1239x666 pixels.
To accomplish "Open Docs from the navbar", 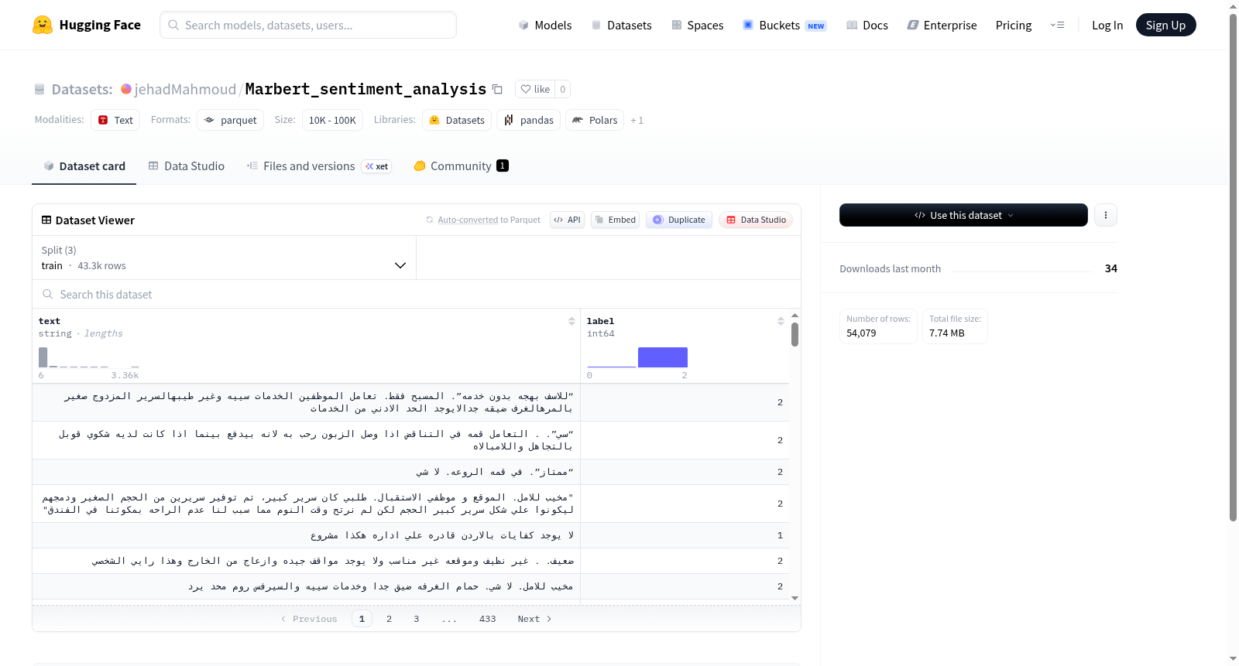I will pyautogui.click(x=867, y=25).
